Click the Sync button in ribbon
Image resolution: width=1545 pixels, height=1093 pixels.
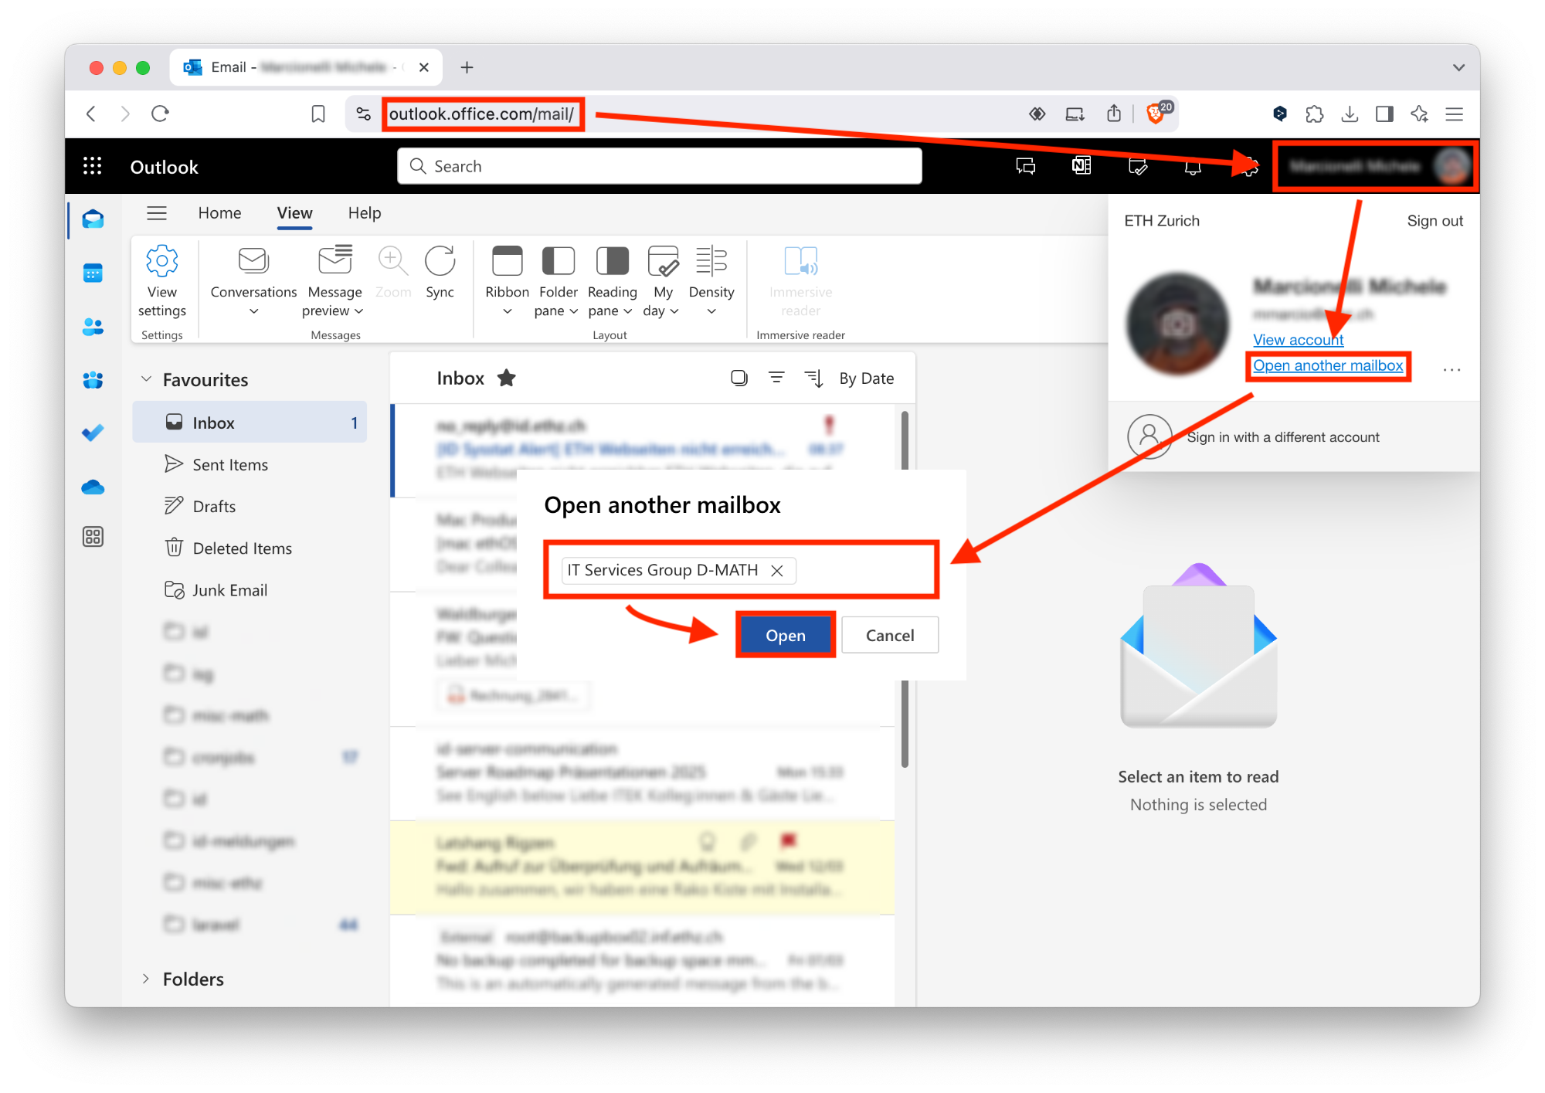[x=440, y=272]
